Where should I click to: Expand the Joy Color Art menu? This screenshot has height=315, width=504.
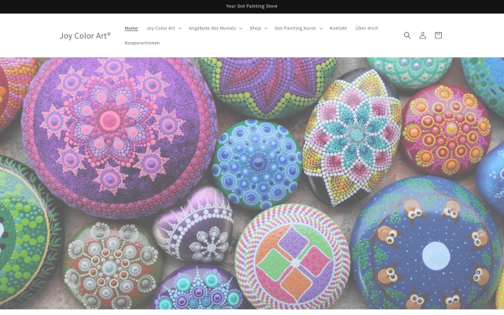coord(164,29)
